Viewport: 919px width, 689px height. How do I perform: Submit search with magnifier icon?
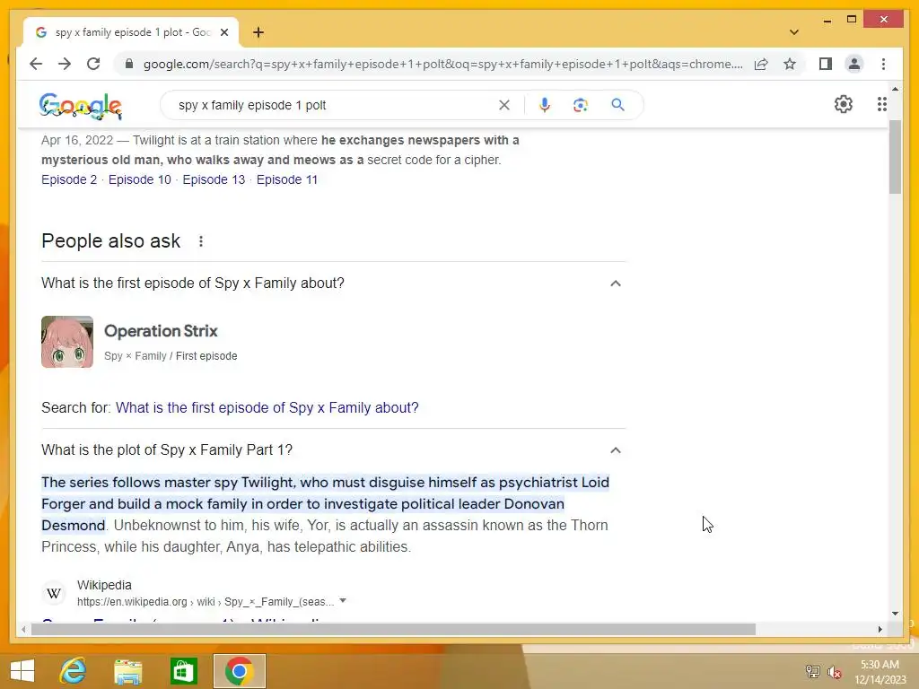617,105
